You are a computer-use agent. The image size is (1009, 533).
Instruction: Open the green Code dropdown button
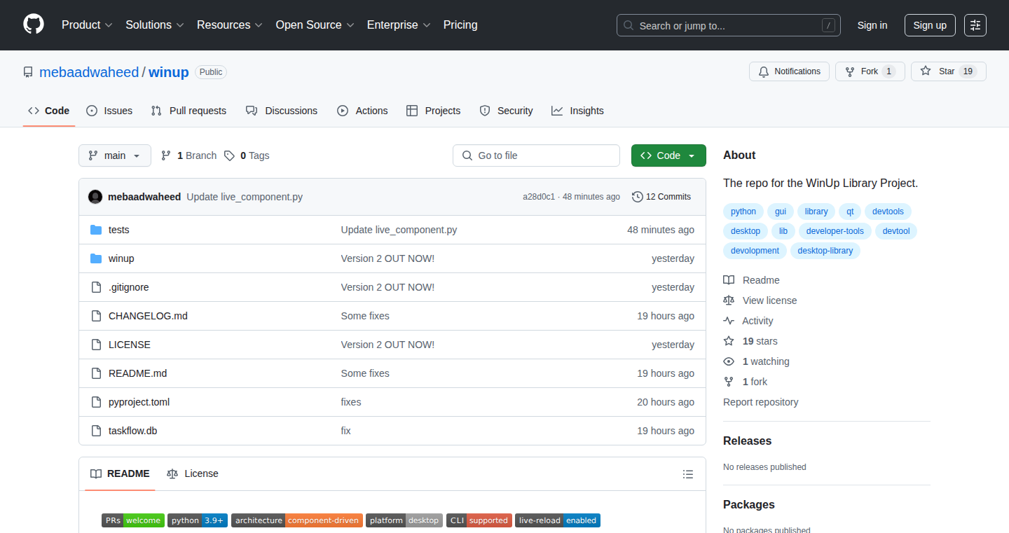point(668,155)
